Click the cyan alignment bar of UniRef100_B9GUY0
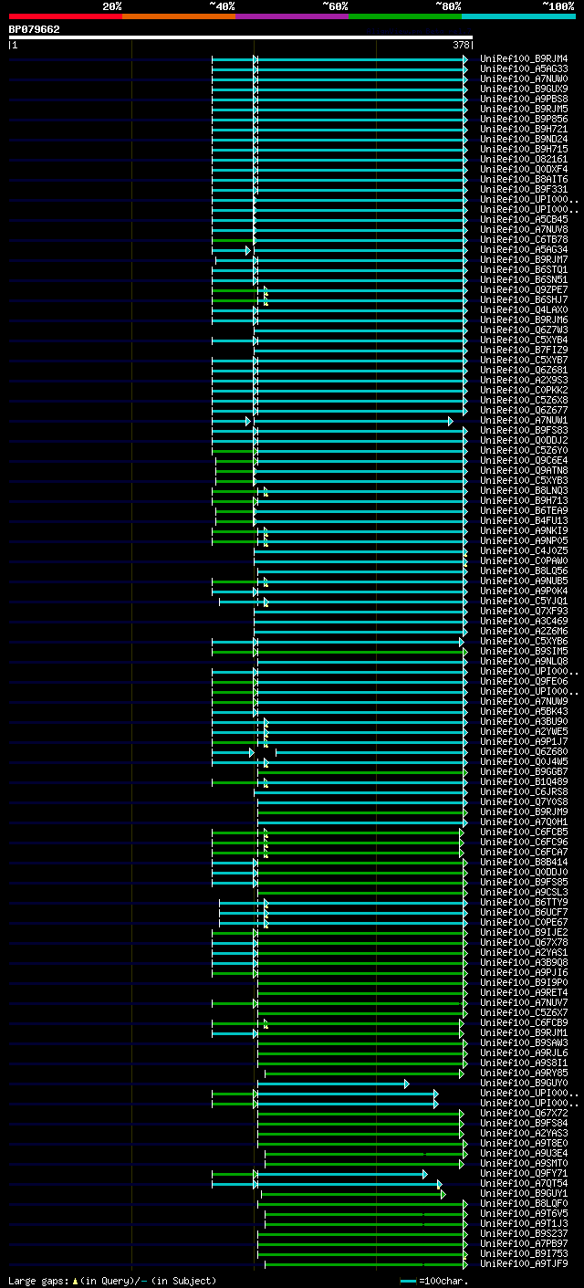The width and height of the screenshot is (584, 1288). pos(333,1084)
